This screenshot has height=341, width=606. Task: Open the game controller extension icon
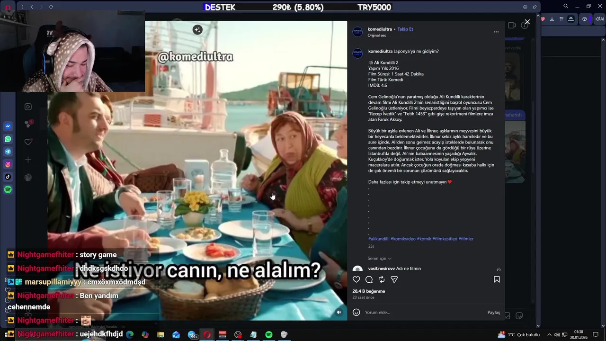click(x=571, y=19)
